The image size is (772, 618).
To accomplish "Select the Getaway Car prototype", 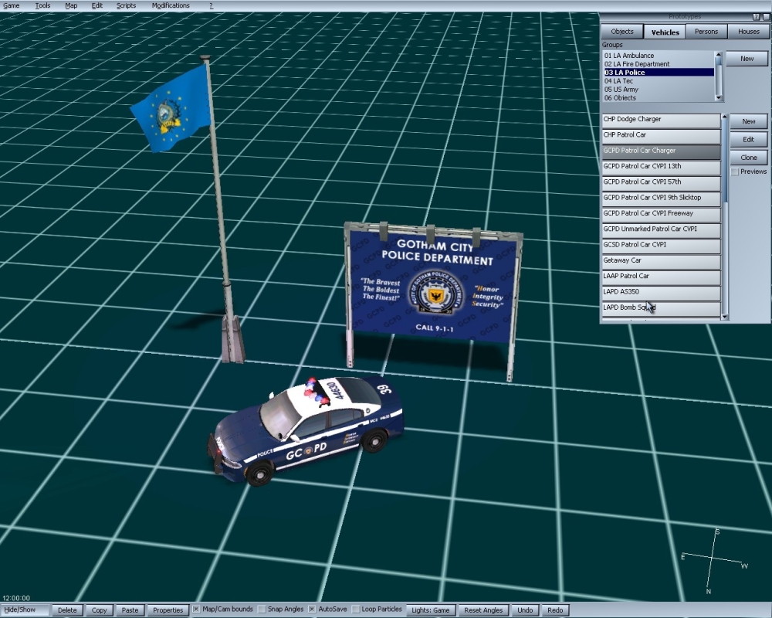I will click(661, 261).
